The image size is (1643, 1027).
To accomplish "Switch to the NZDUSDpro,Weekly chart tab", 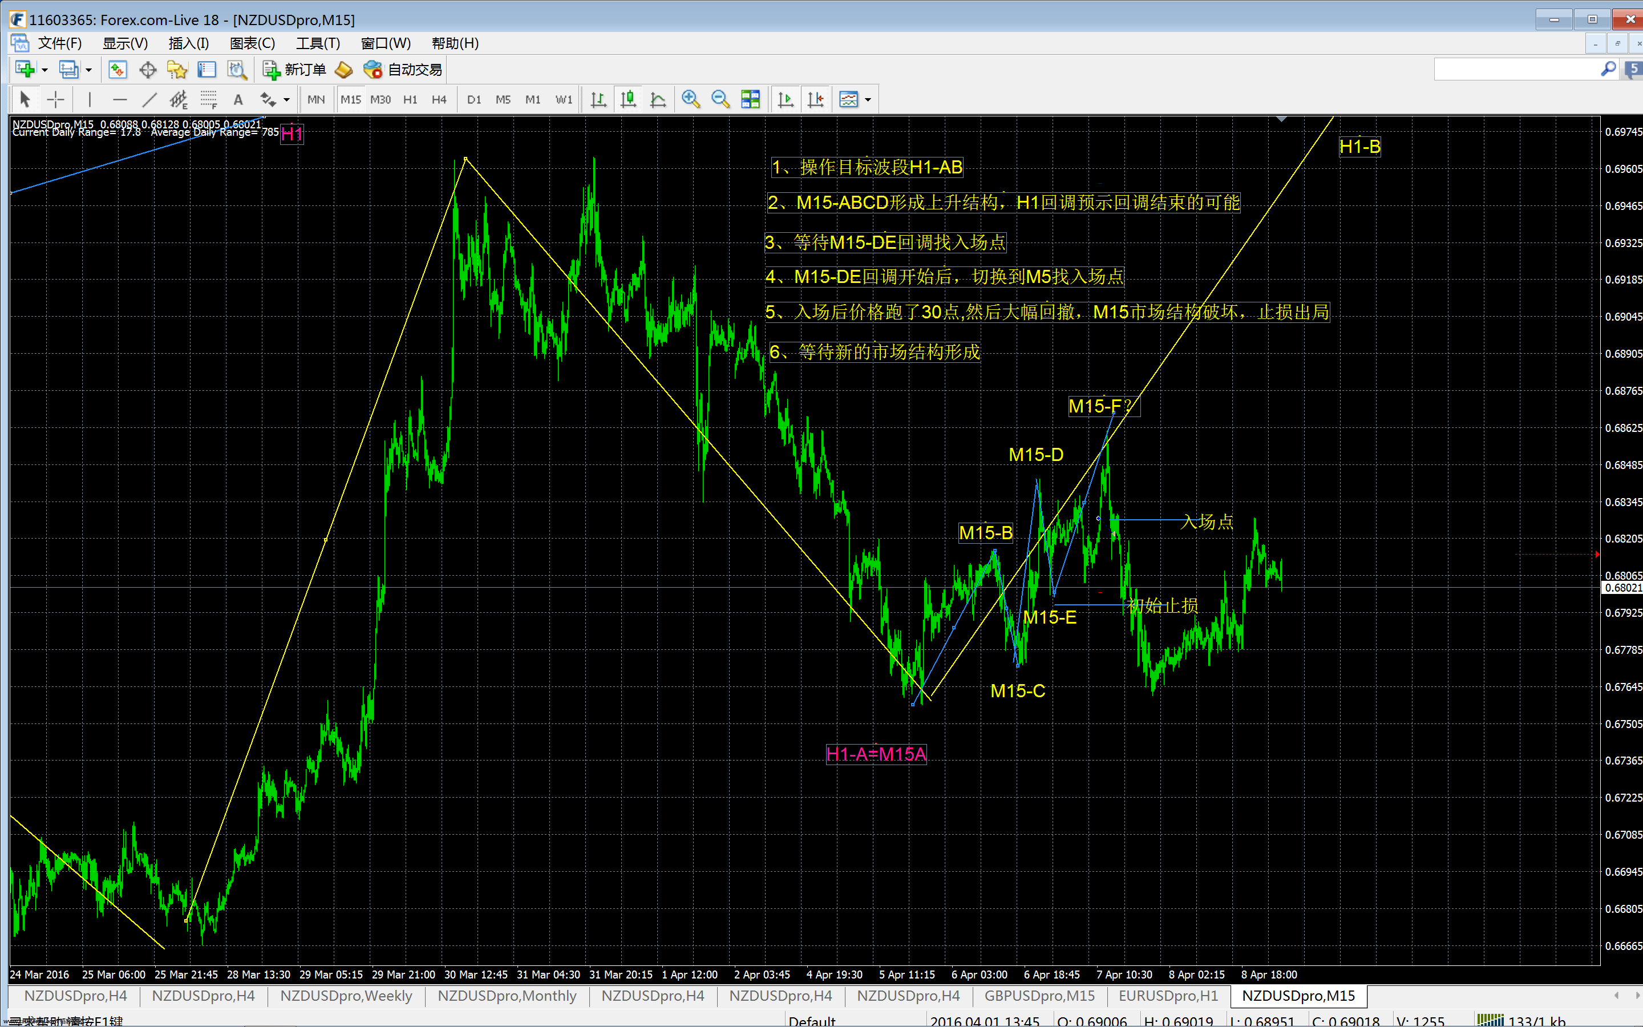I will pyautogui.click(x=346, y=995).
